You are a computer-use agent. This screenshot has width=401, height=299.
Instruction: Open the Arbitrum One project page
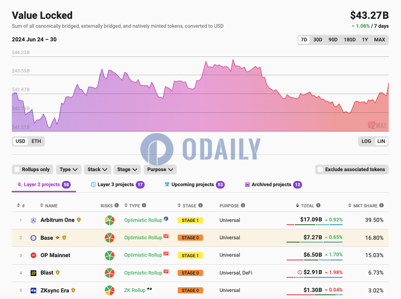pos(57,220)
